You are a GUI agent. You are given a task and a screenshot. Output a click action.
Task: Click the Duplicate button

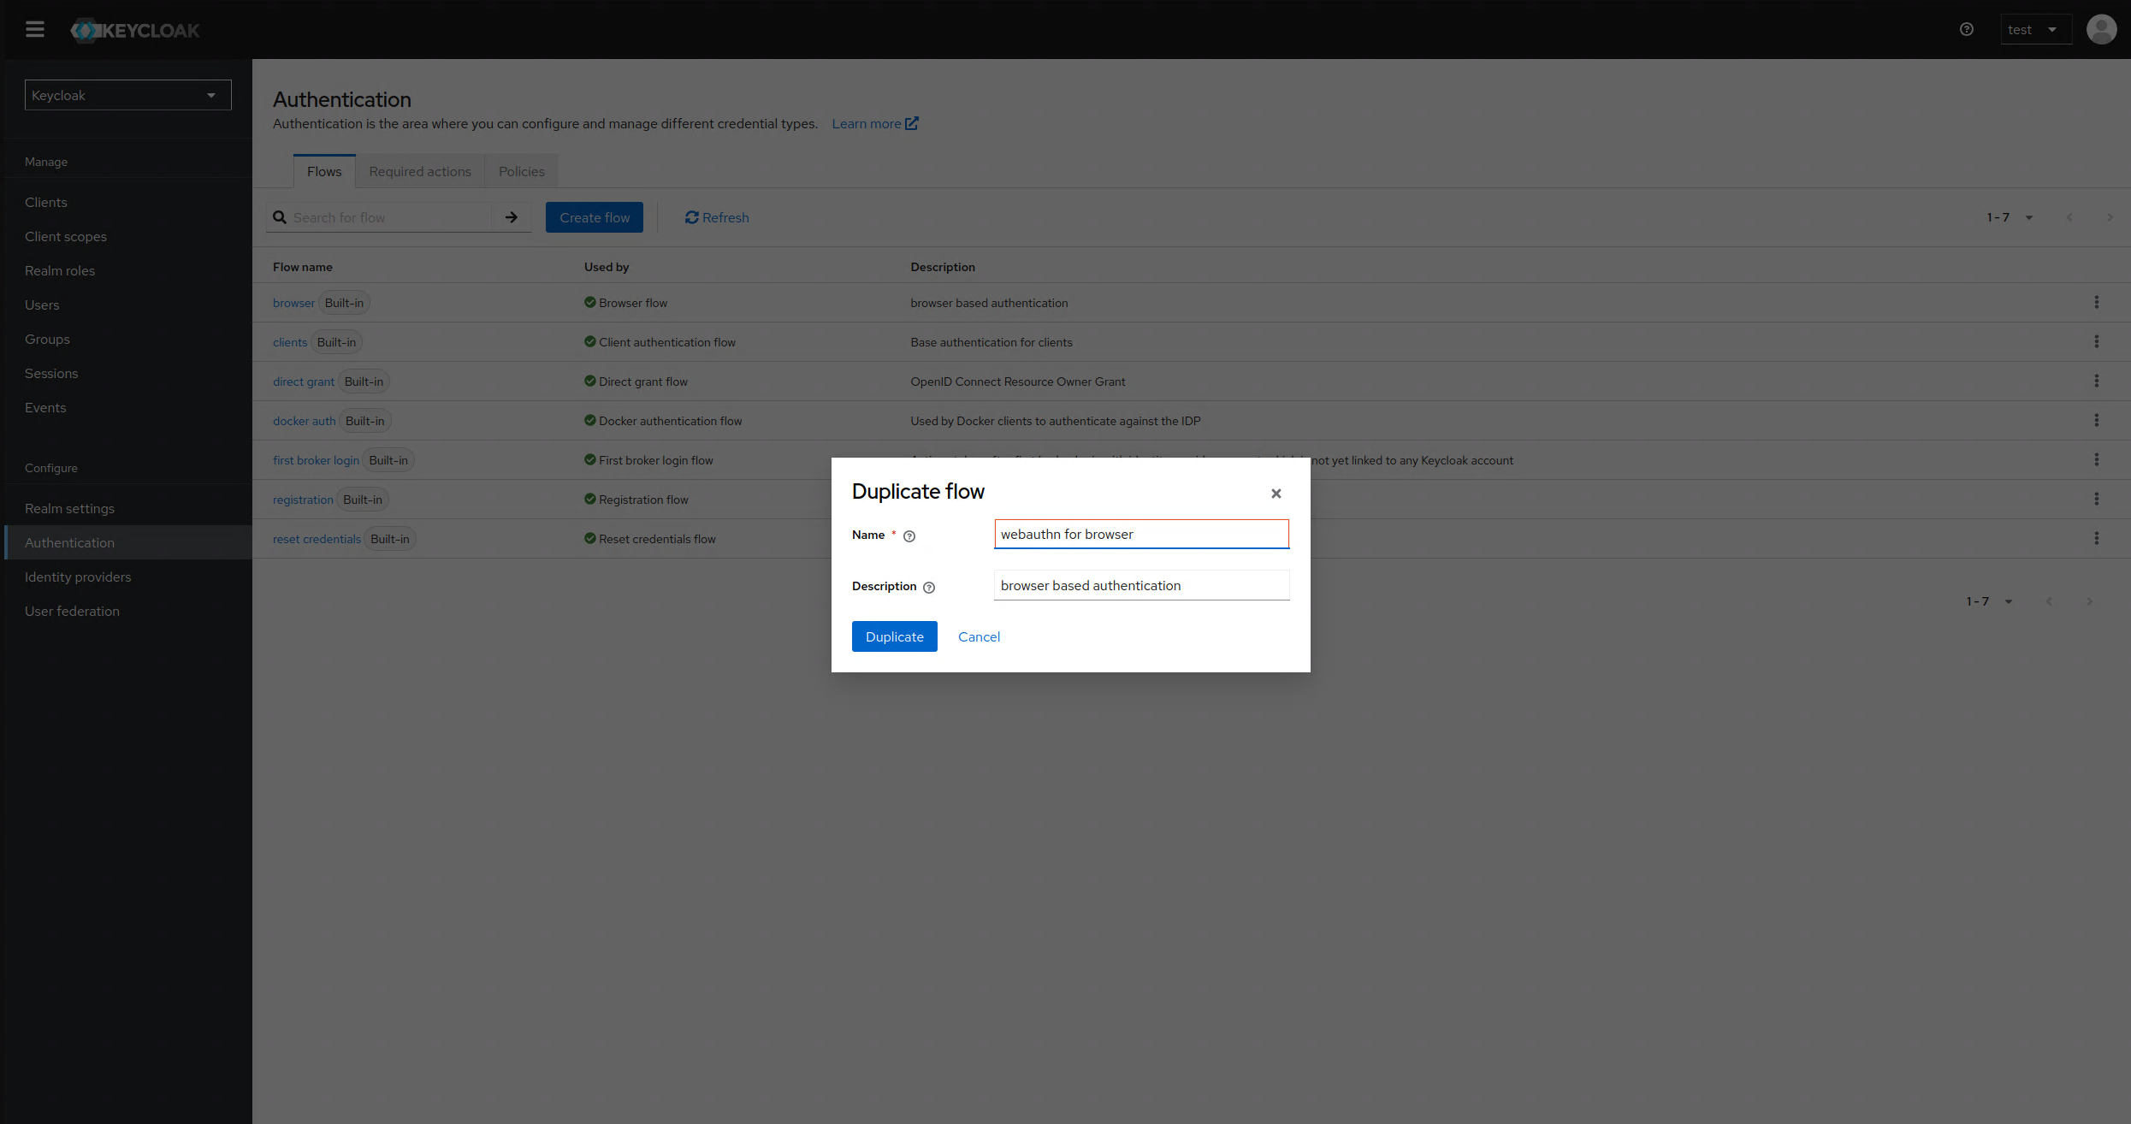(x=894, y=636)
